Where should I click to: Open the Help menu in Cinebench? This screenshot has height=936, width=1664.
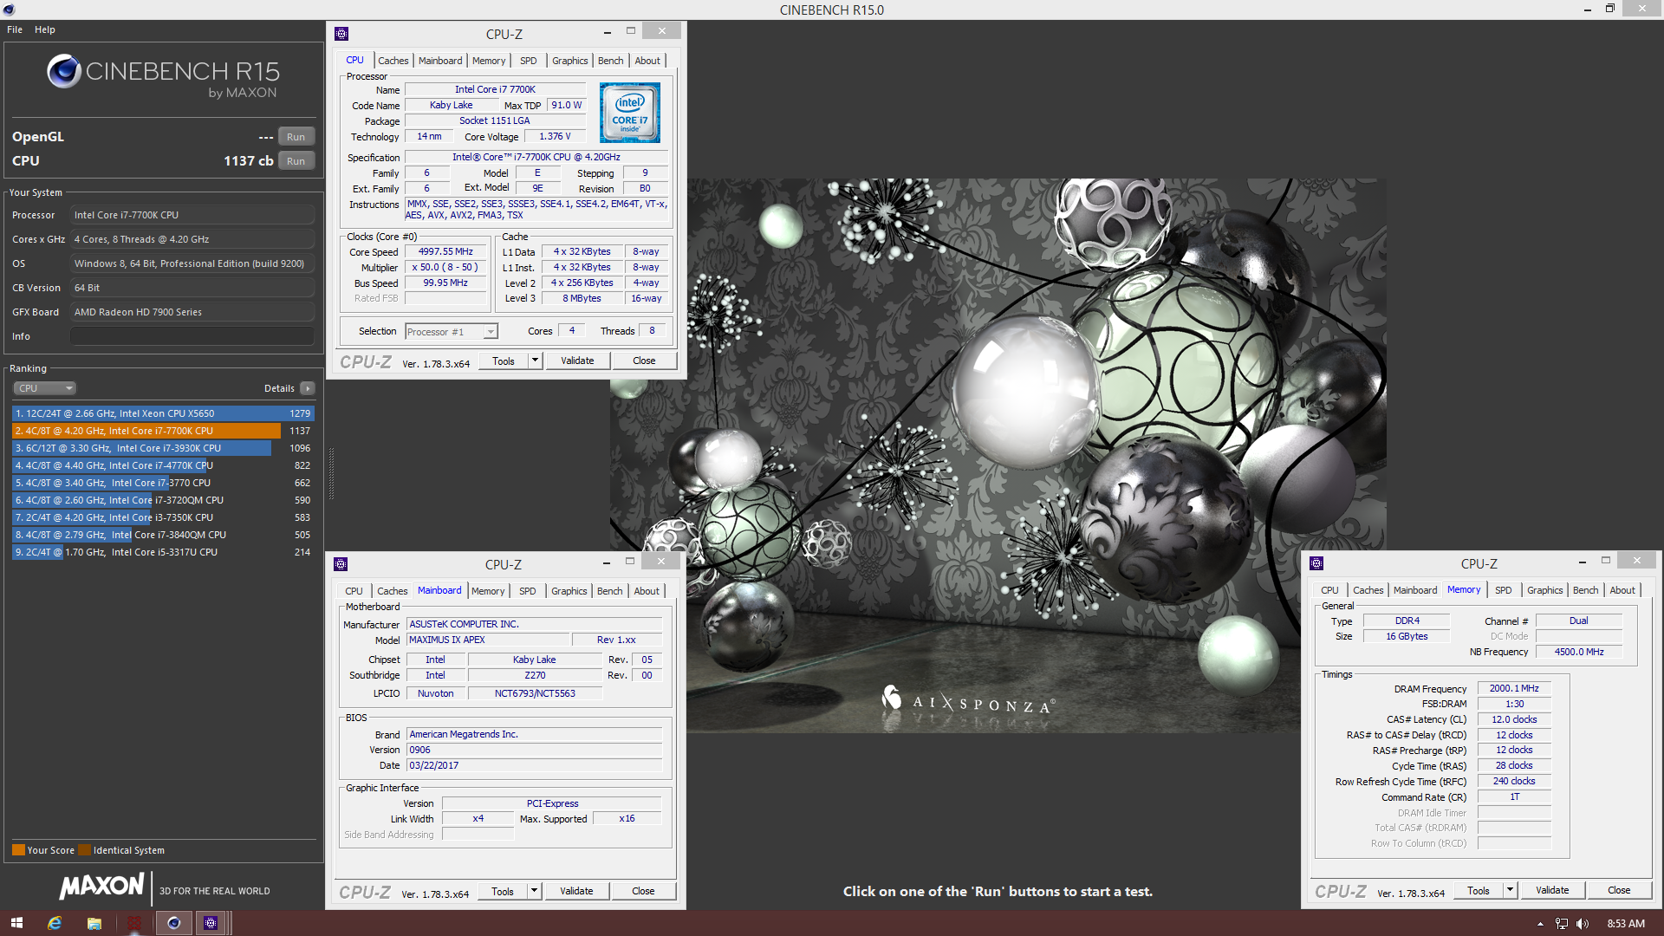45,29
